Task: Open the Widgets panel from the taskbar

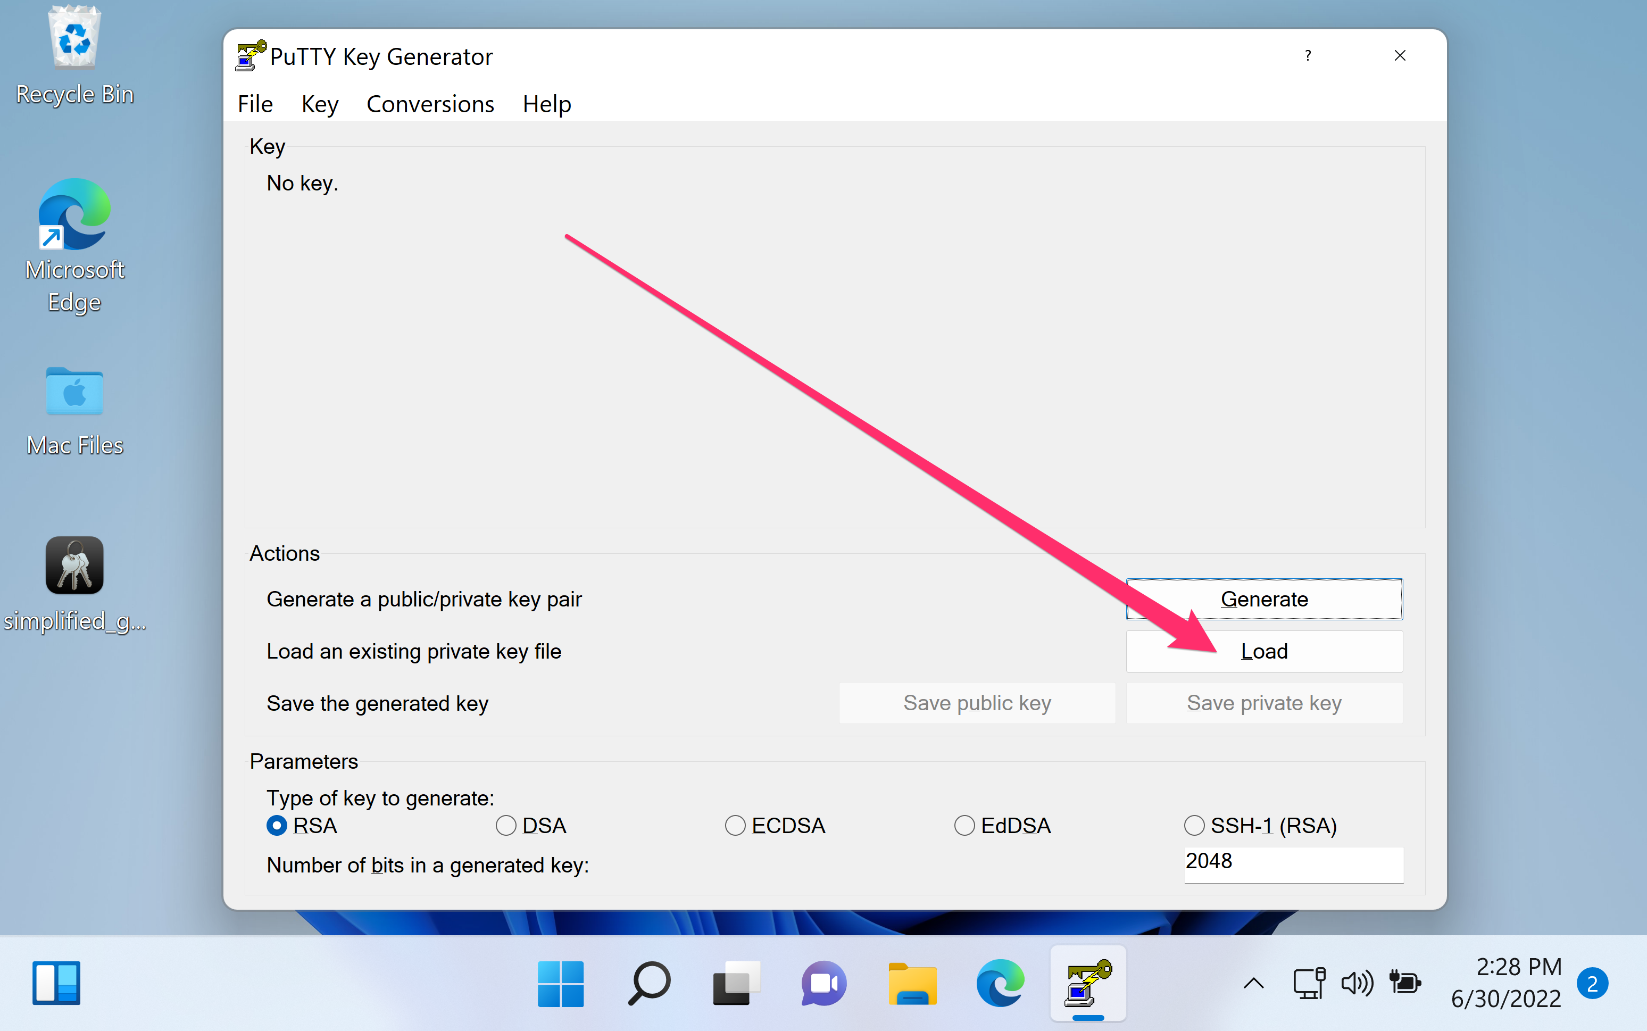Action: pyautogui.click(x=56, y=983)
